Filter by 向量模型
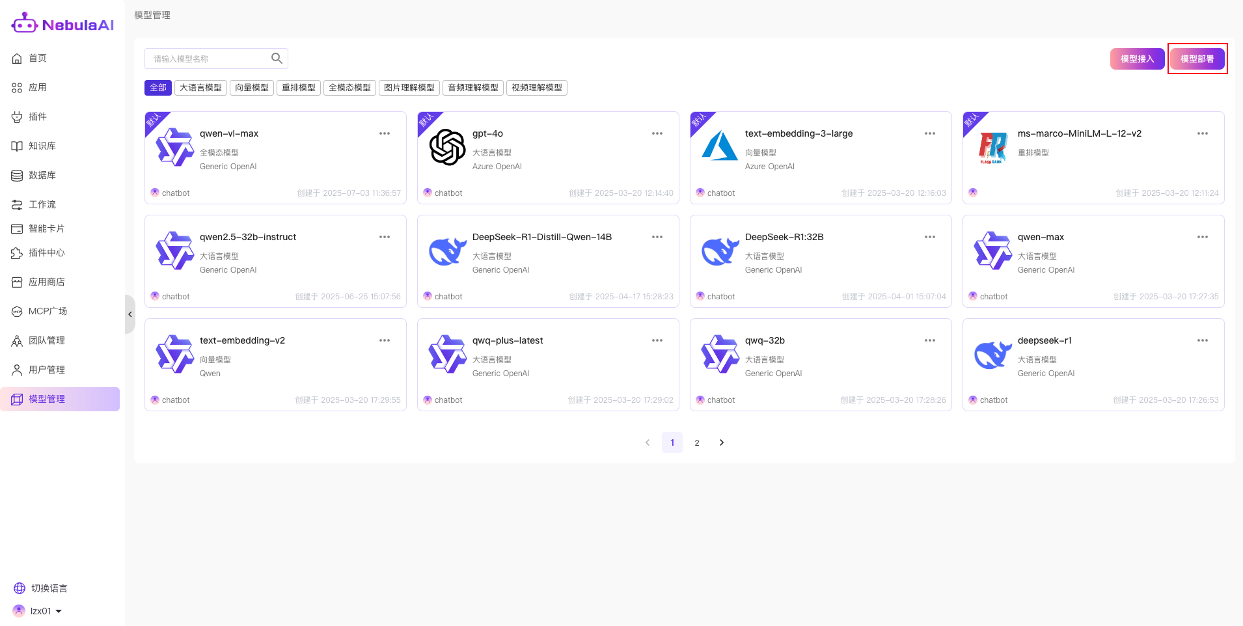The image size is (1243, 626). tap(252, 88)
